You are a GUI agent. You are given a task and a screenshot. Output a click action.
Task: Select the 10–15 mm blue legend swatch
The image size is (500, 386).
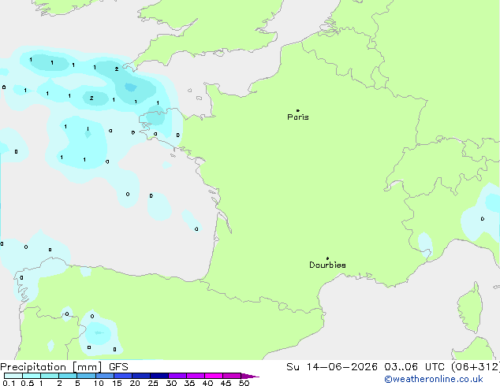pyautogui.click(x=104, y=376)
